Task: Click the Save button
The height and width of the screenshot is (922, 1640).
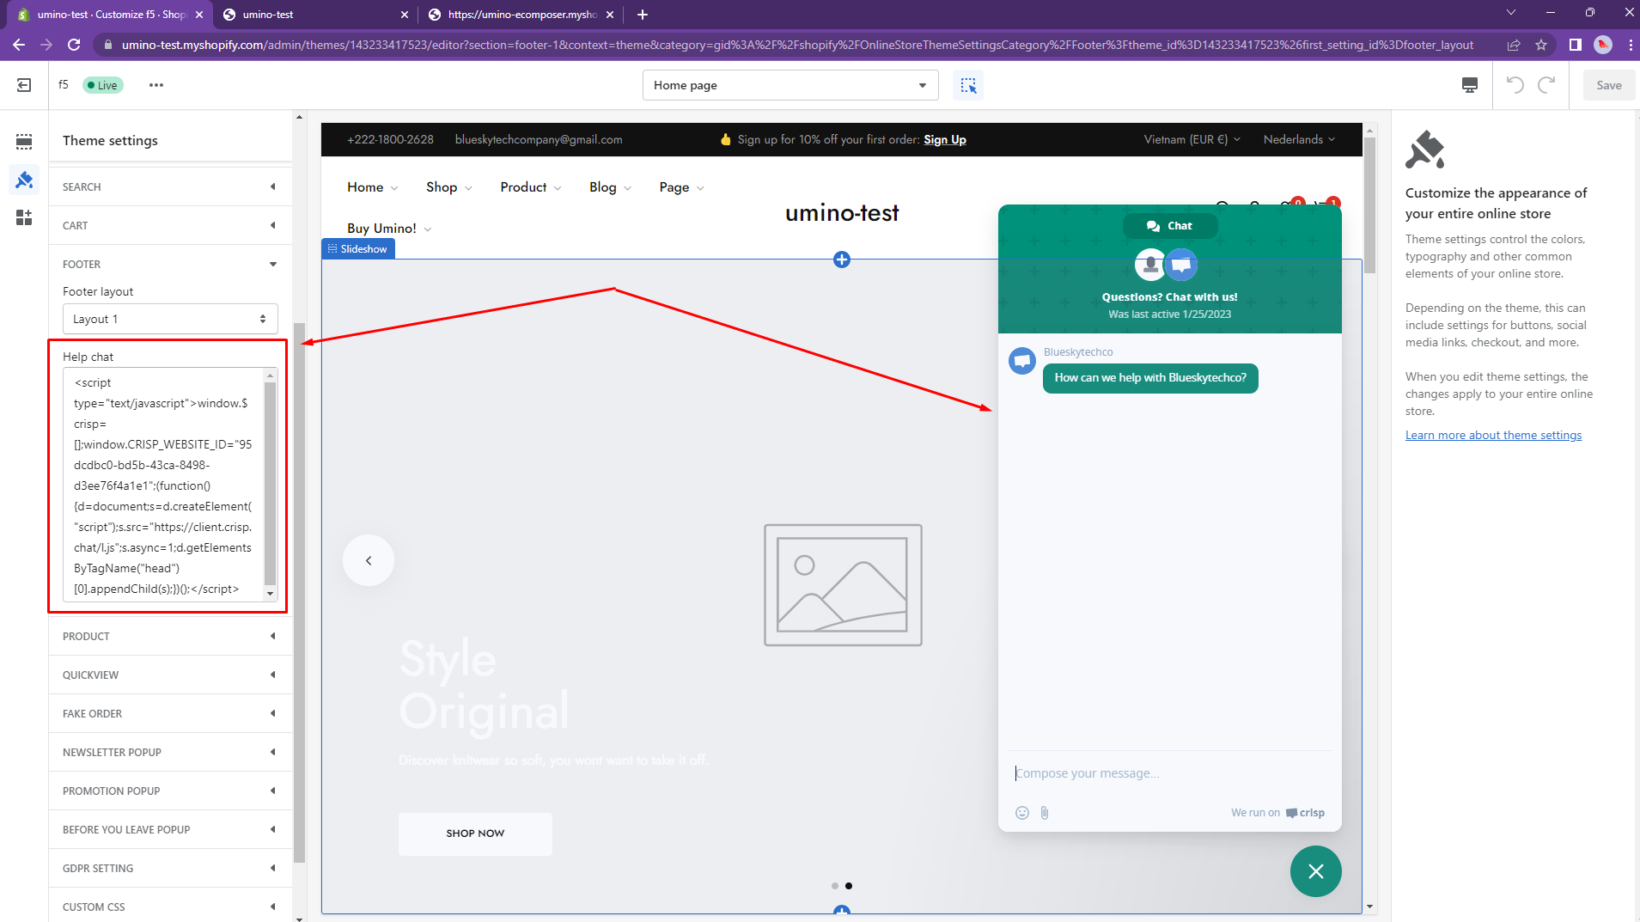Action: [1609, 85]
